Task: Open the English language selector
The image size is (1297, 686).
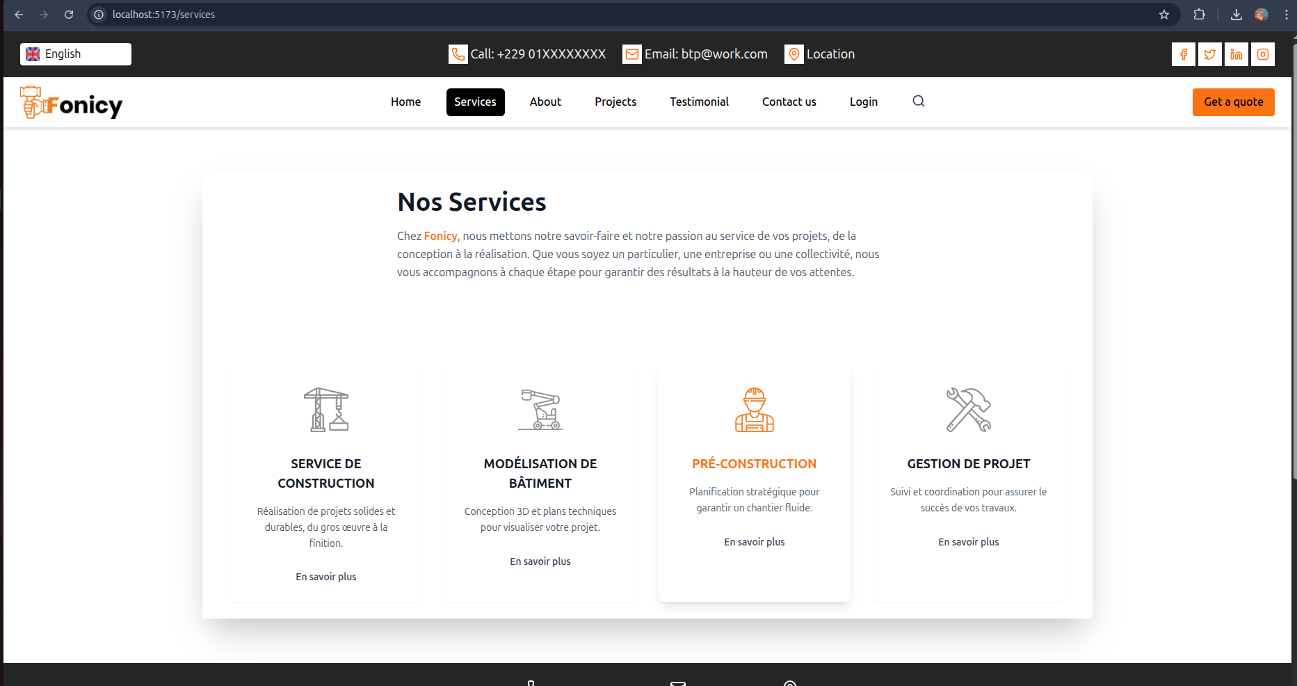Action: (x=76, y=54)
